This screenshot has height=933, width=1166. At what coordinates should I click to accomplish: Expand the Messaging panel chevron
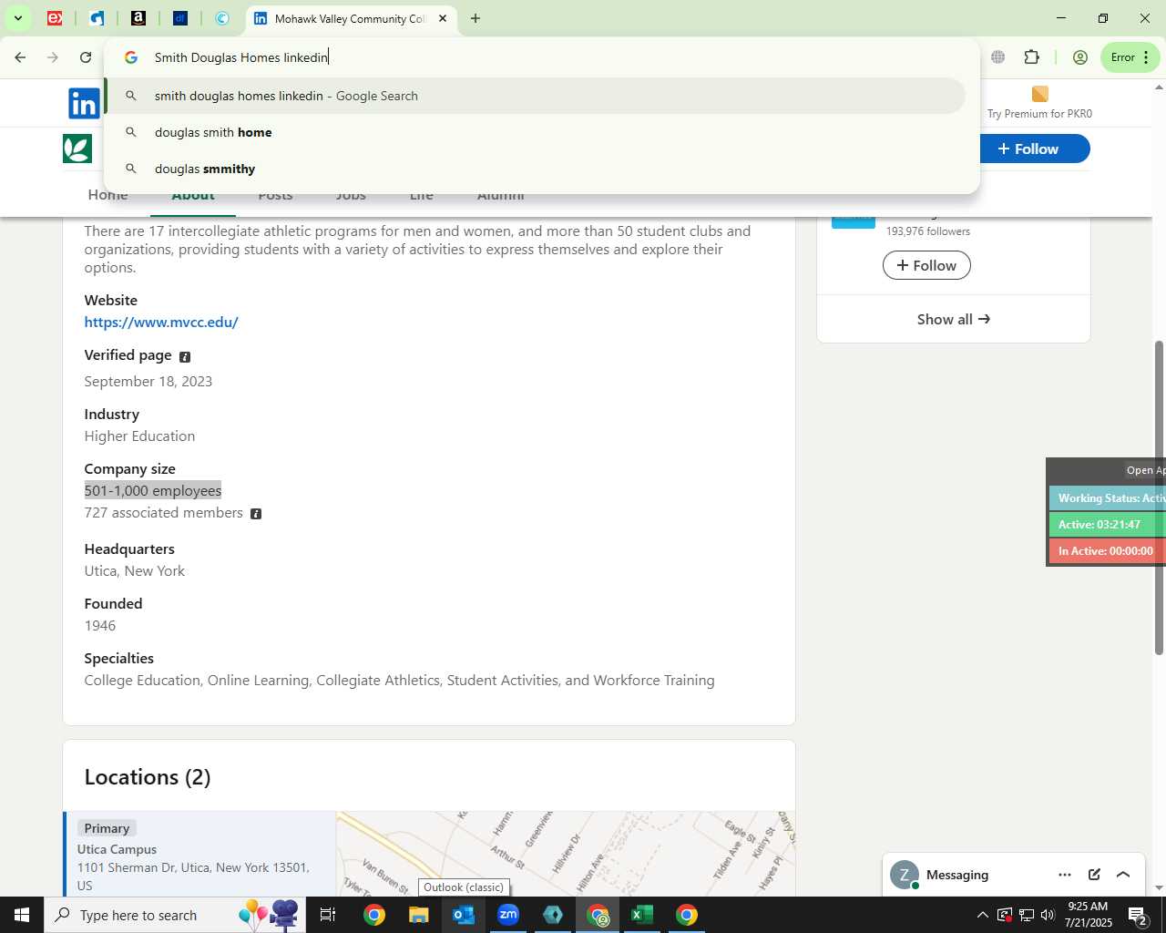pyautogui.click(x=1123, y=875)
